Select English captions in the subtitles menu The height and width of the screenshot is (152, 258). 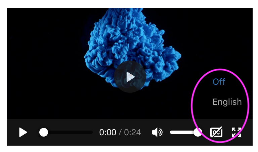[227, 102]
